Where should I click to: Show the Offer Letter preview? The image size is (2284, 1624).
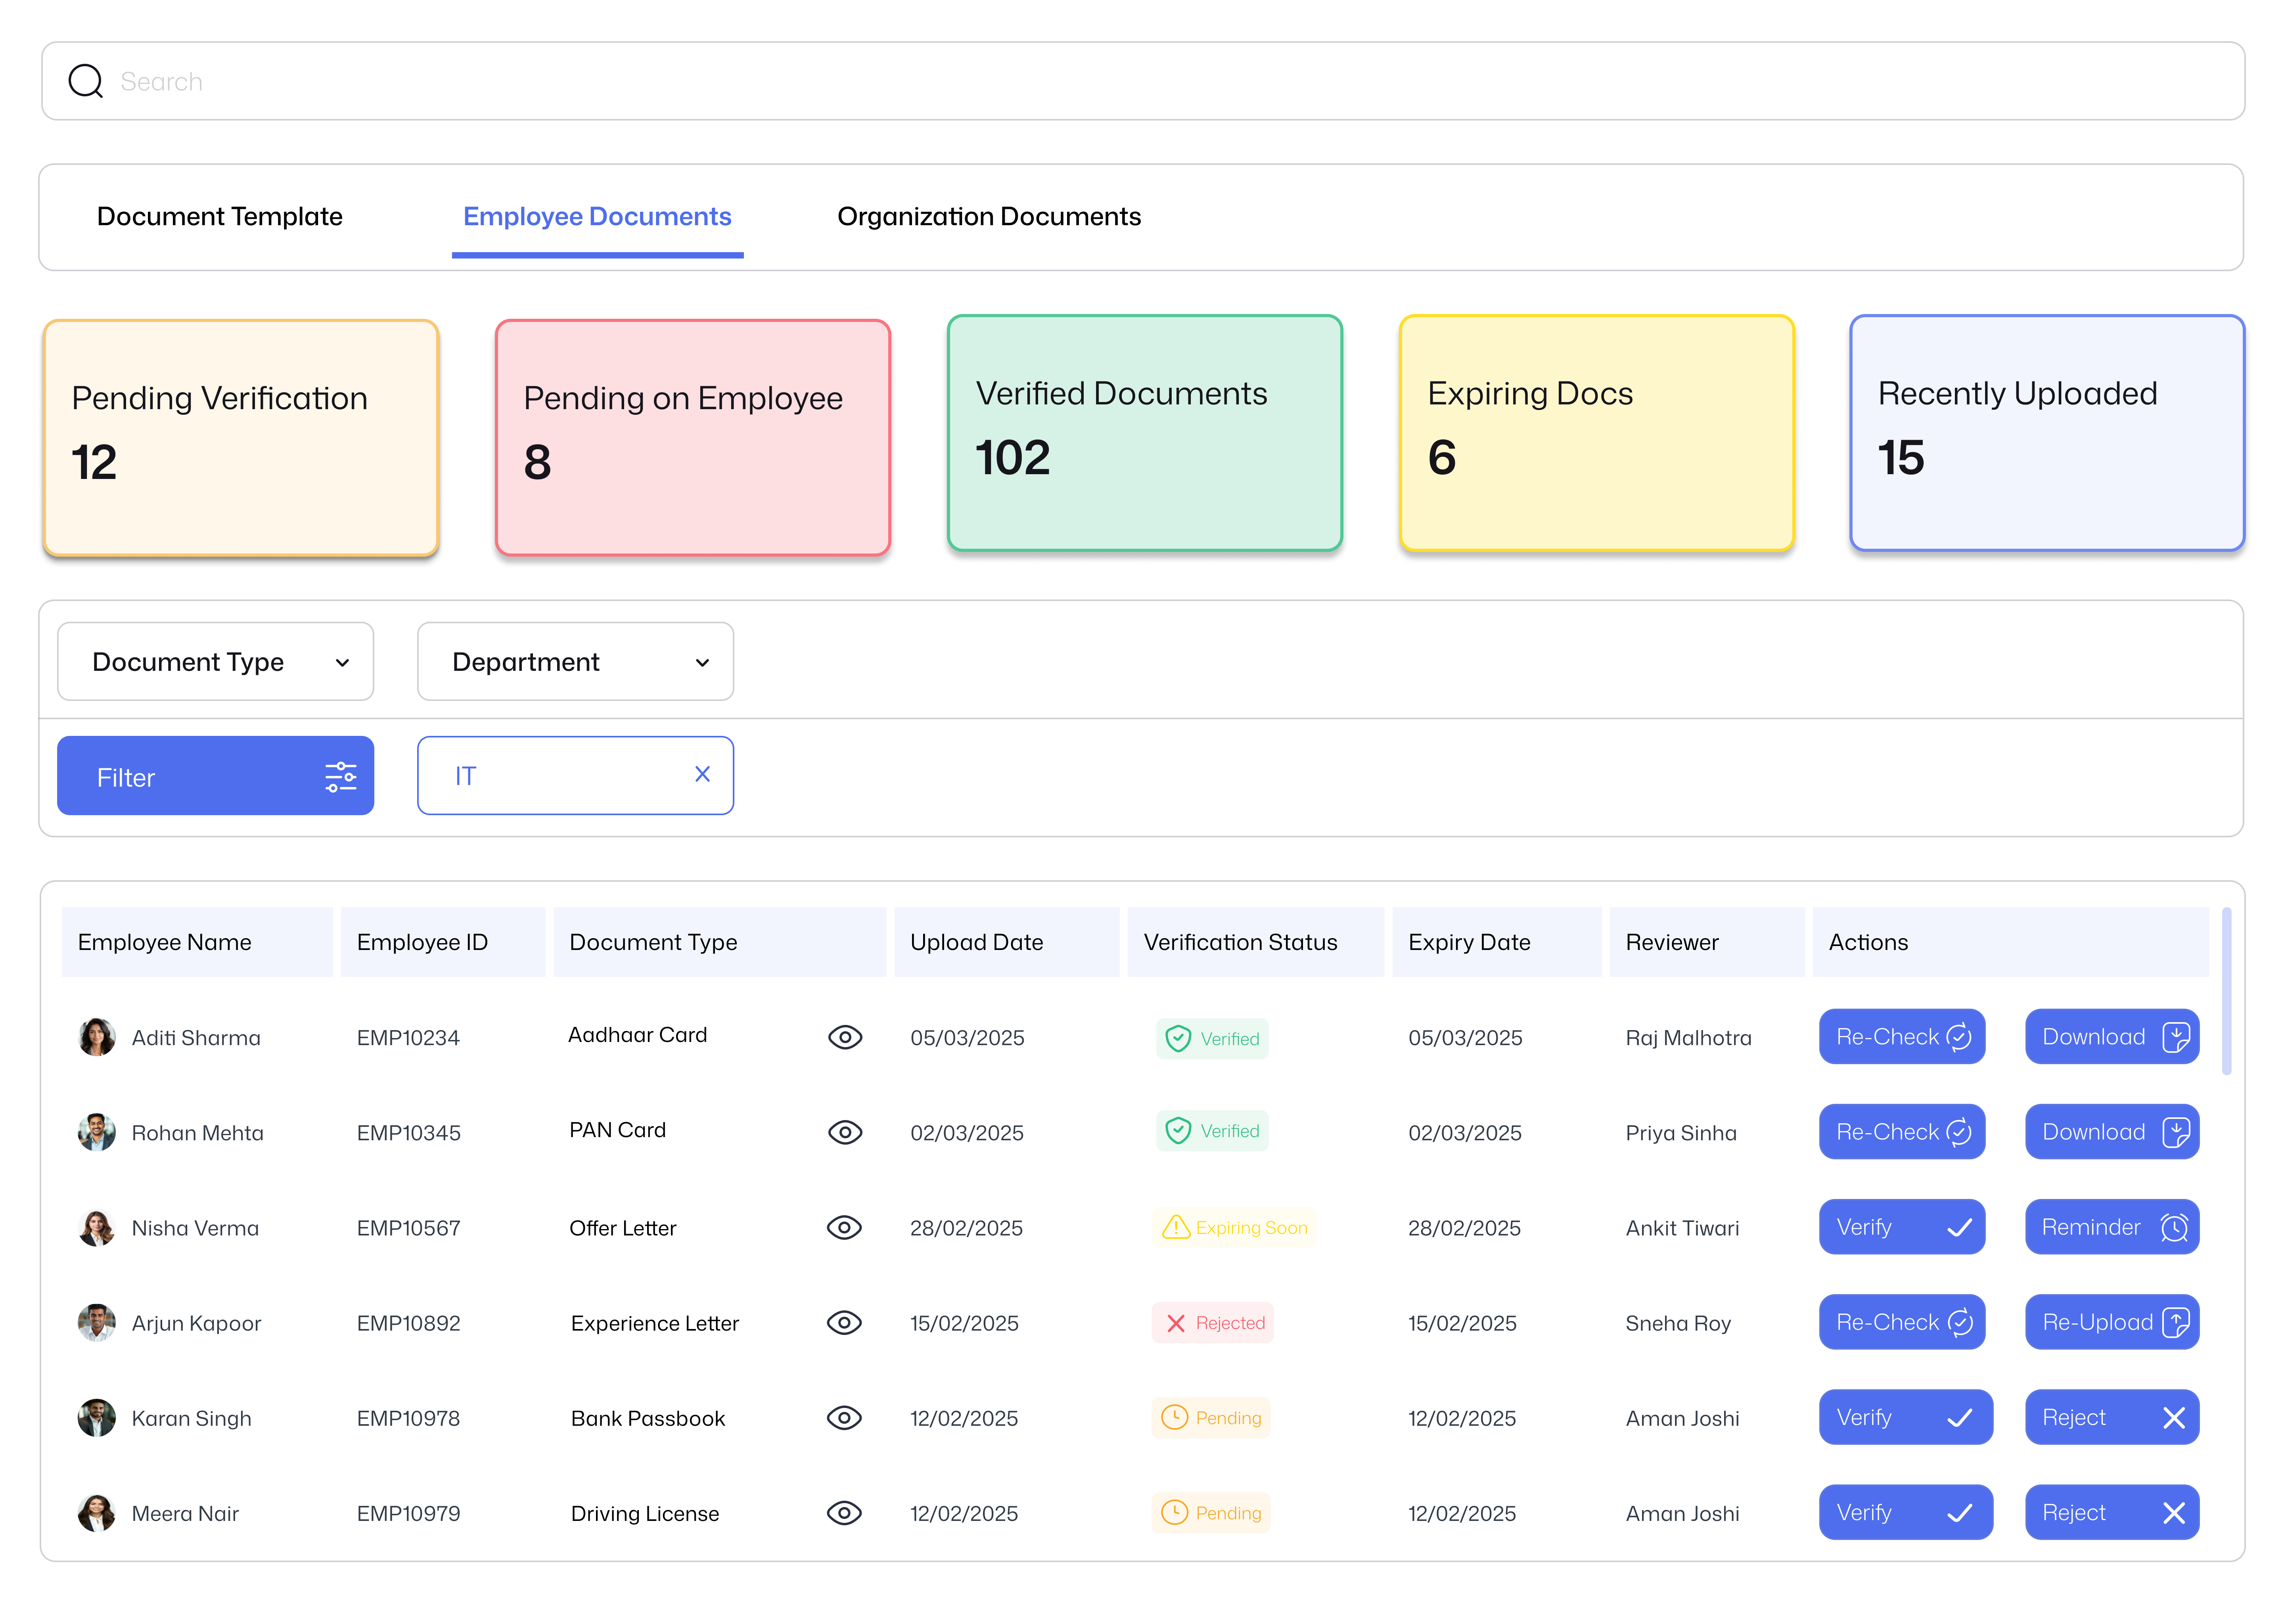[845, 1227]
